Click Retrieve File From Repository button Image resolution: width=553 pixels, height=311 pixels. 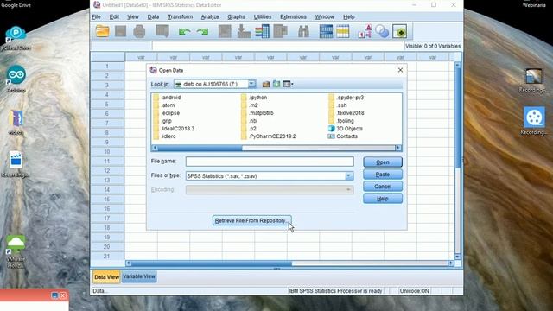coord(251,220)
